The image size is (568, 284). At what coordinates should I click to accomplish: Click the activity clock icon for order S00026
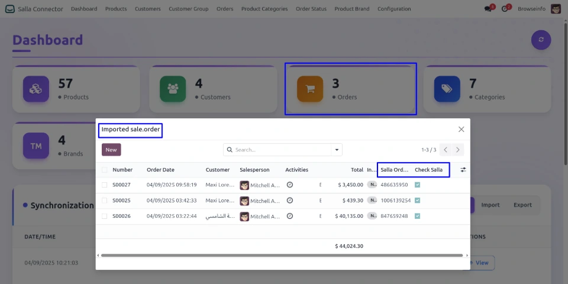pyautogui.click(x=290, y=216)
